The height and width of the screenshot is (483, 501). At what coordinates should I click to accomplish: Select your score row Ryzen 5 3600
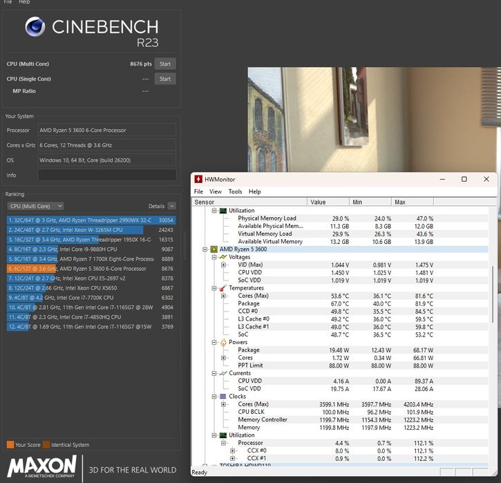coord(91,269)
